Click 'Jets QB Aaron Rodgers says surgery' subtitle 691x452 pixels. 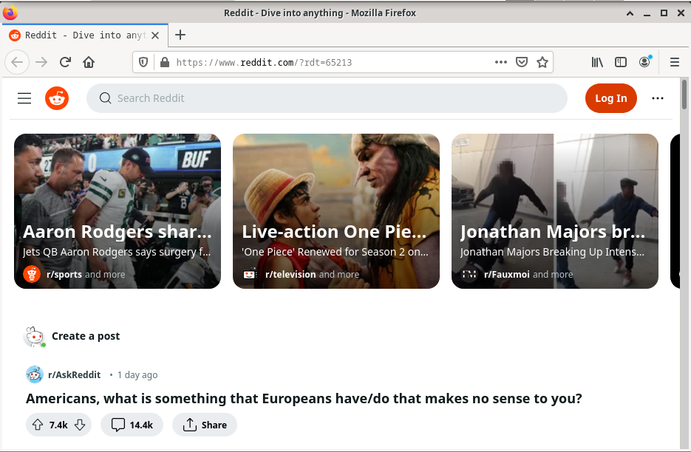click(x=117, y=252)
